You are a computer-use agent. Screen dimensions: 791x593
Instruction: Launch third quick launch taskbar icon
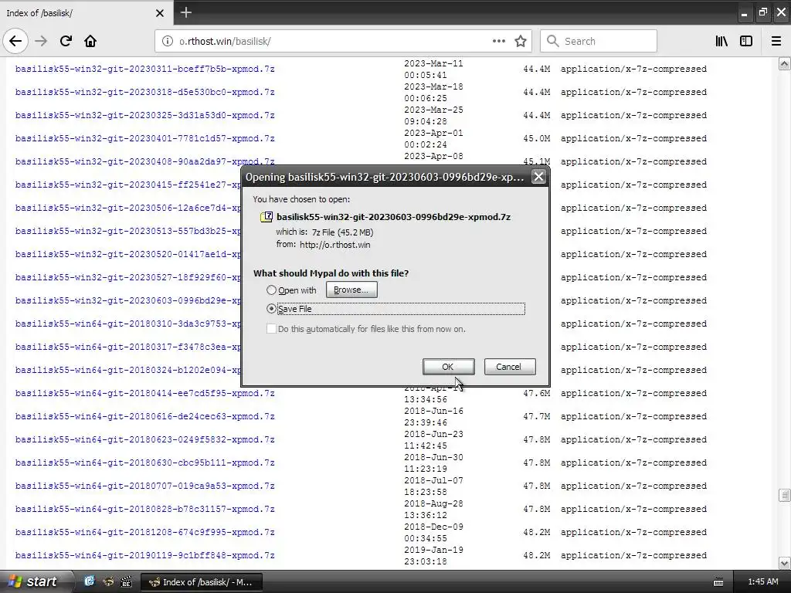point(126,581)
